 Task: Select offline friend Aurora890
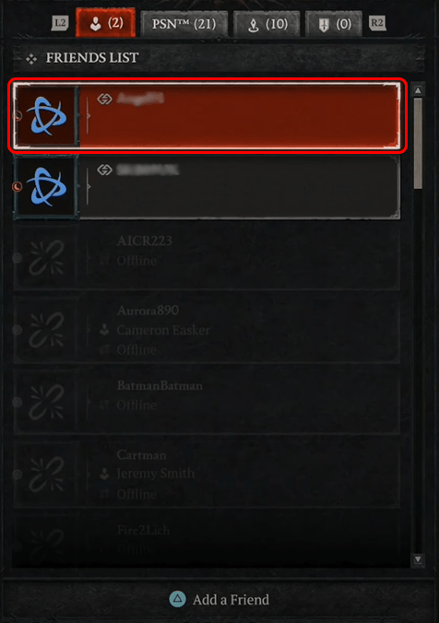[207, 330]
